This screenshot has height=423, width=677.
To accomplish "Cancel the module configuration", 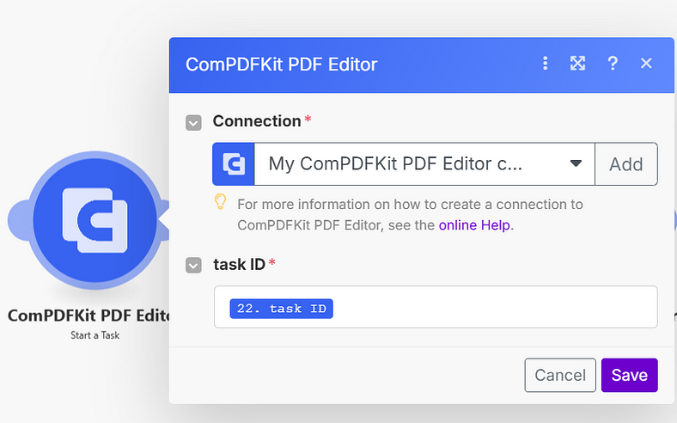I will 560,375.
